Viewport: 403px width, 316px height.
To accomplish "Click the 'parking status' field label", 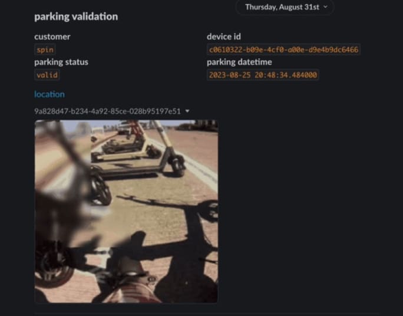I will [61, 62].
